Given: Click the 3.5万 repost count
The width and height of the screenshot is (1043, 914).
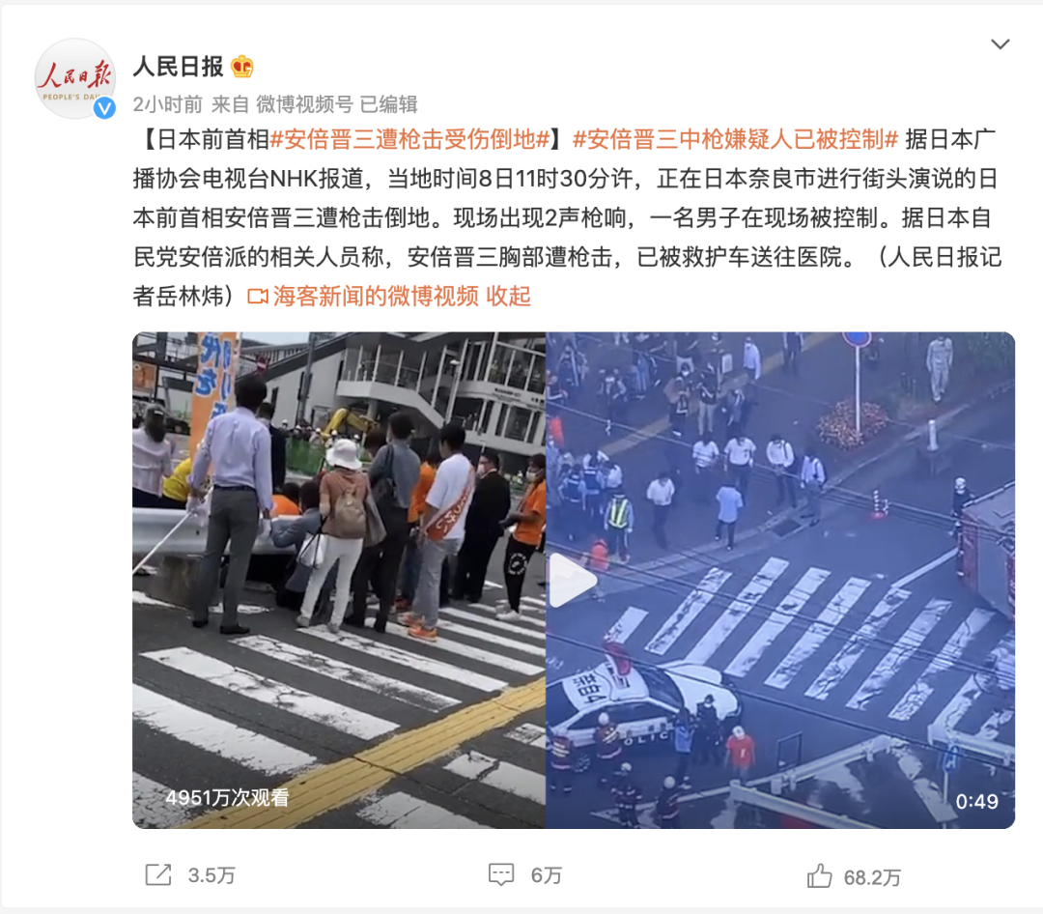Looking at the screenshot, I should pos(211,875).
